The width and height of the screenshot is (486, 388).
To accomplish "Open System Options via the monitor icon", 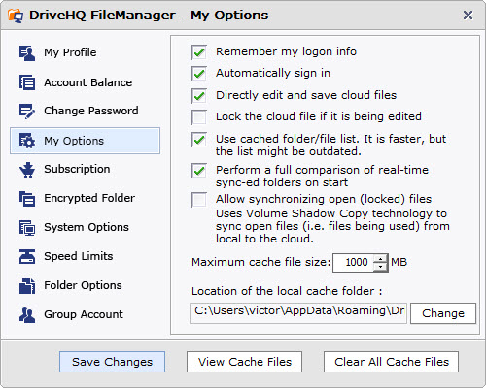I will (27, 227).
